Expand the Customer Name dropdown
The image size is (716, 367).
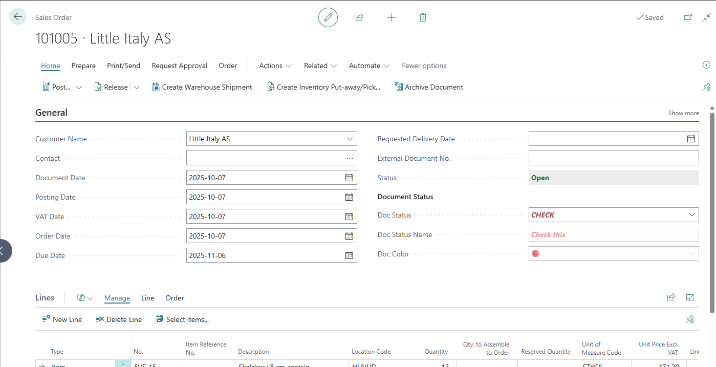click(x=350, y=139)
